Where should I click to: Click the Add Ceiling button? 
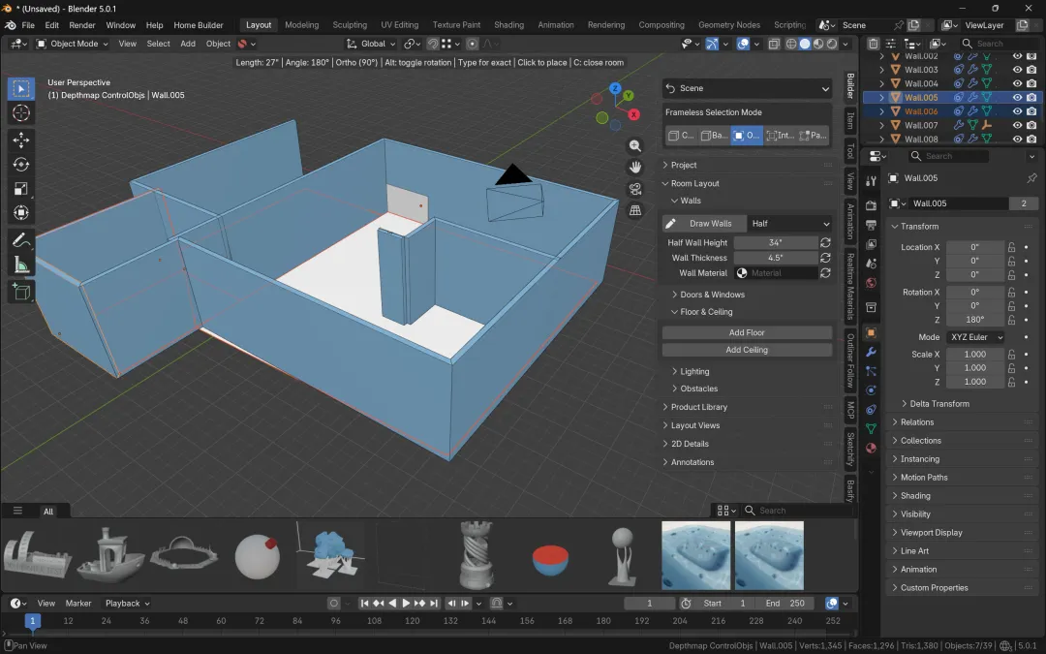tap(747, 350)
